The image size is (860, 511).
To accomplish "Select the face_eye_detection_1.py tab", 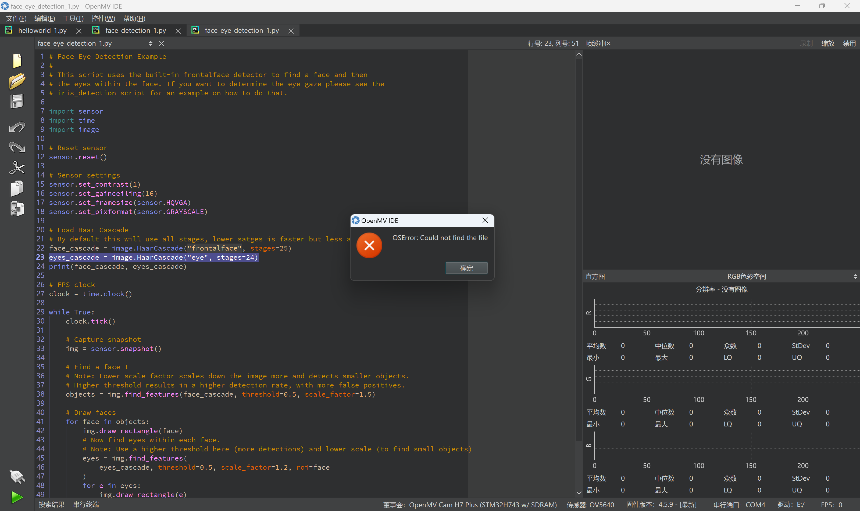I will tap(242, 31).
